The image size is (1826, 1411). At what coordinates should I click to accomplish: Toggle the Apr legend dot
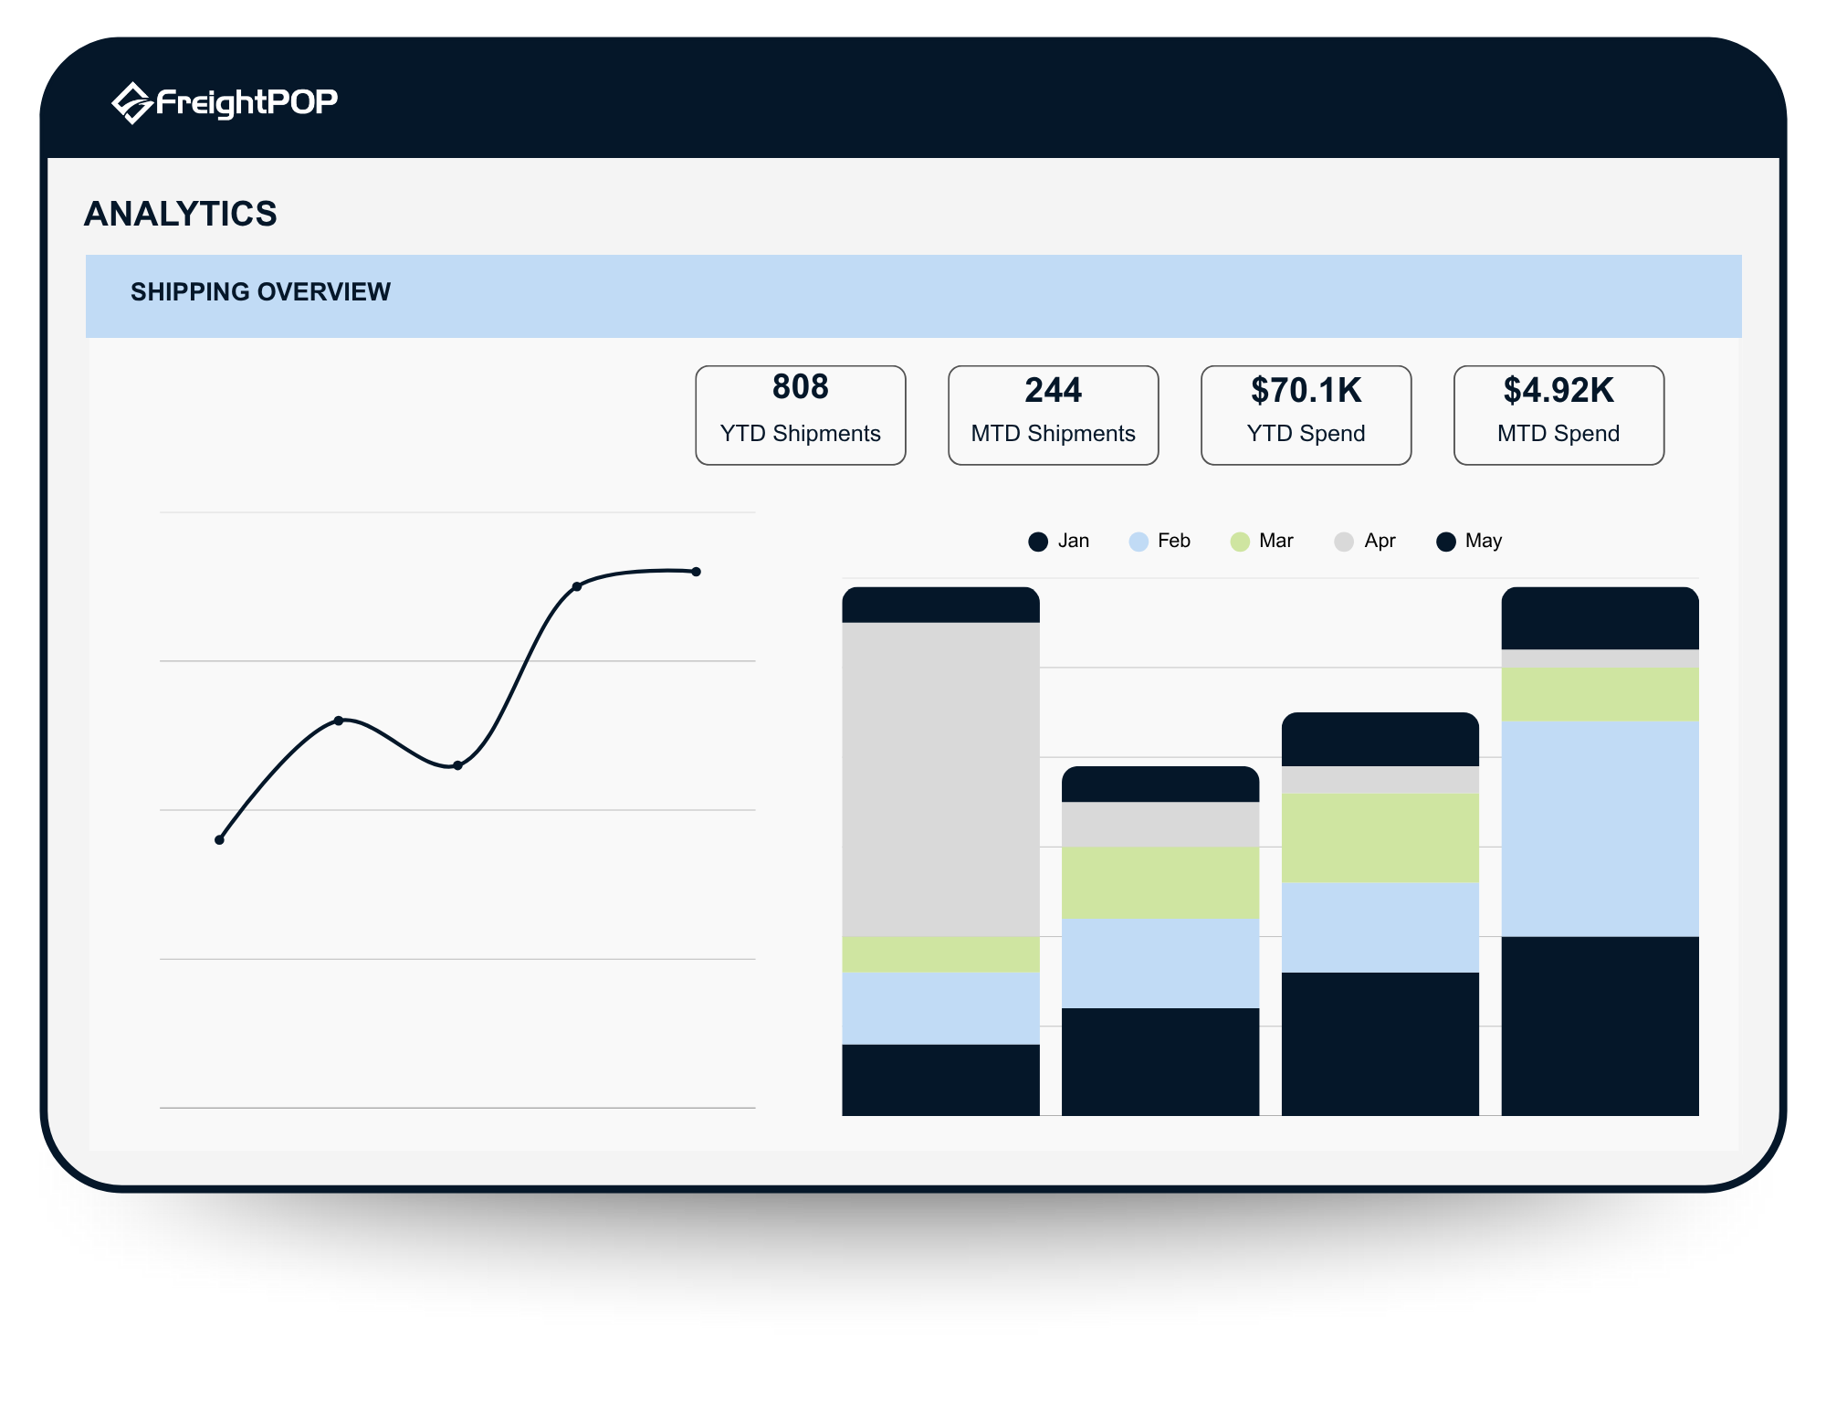pos(1344,542)
